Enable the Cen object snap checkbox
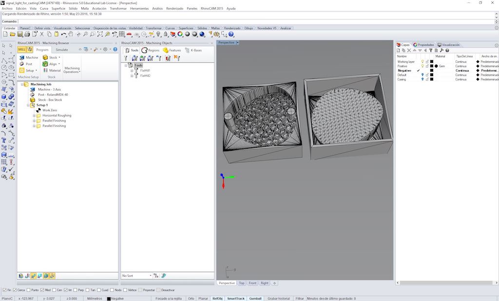 [54, 290]
